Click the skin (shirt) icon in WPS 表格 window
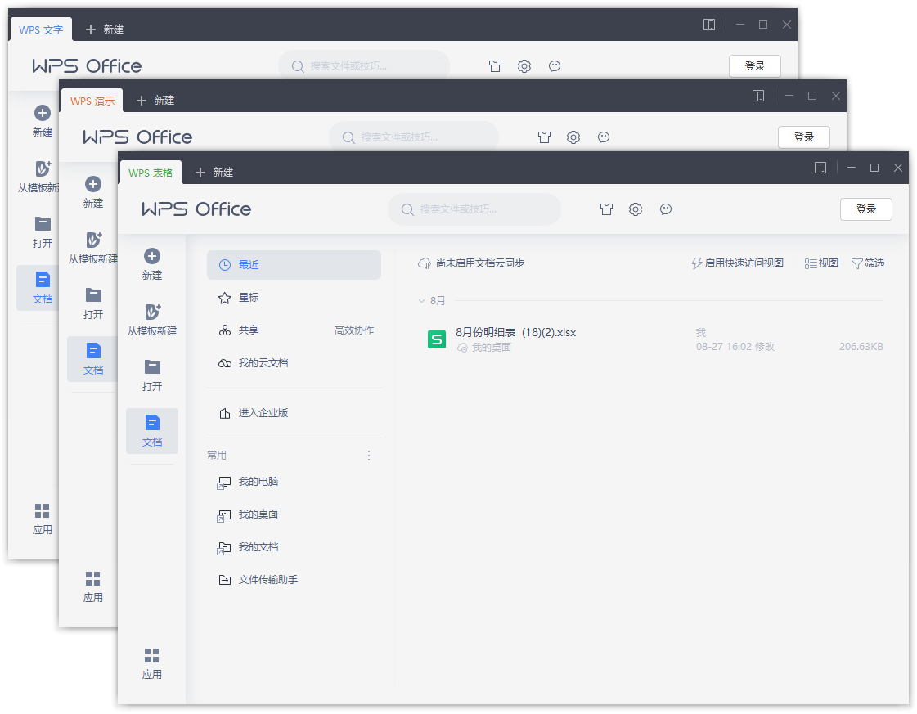This screenshot has height=714, width=917. pos(606,209)
